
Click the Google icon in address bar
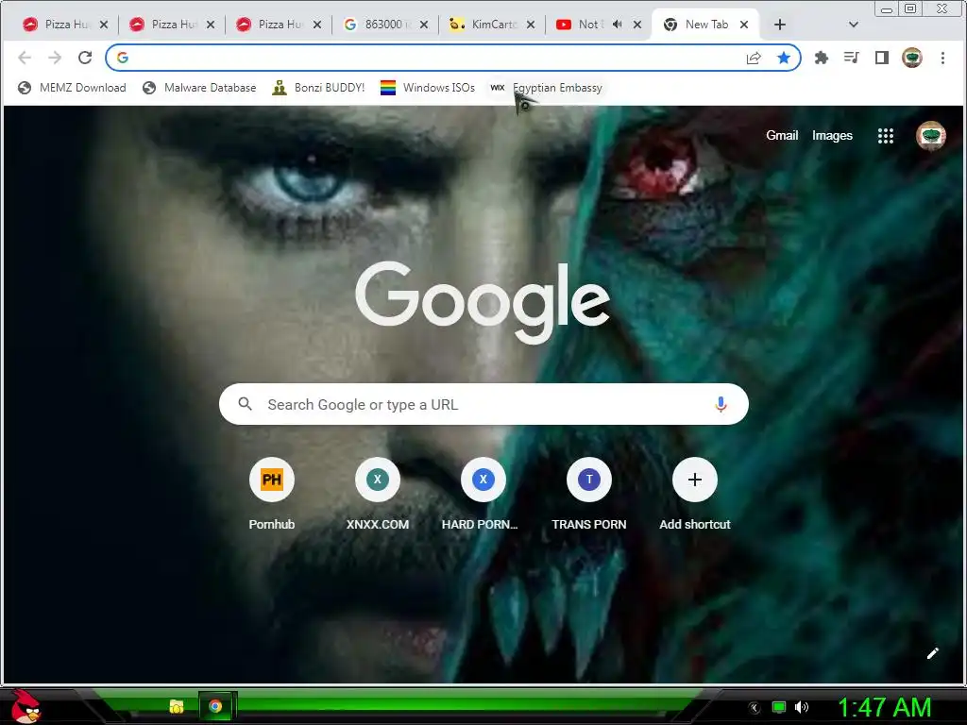[123, 58]
